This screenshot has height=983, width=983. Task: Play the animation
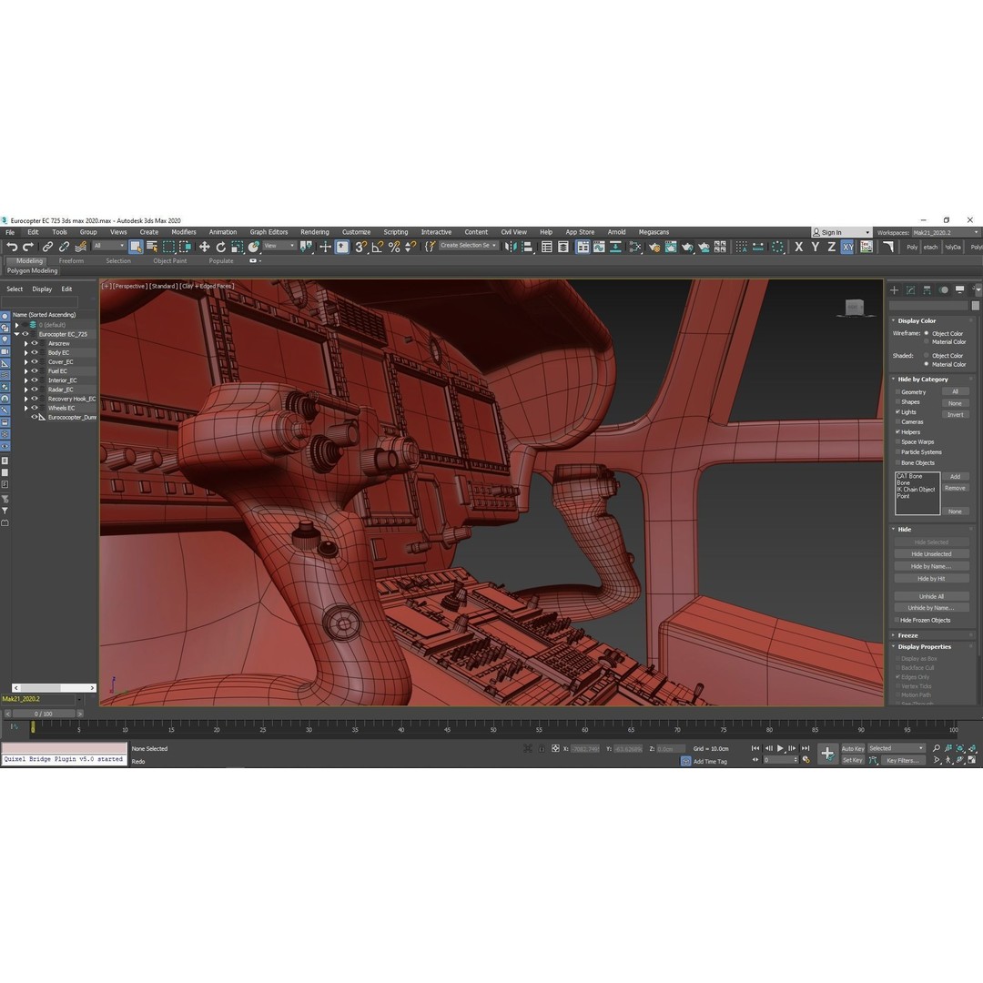coord(781,748)
